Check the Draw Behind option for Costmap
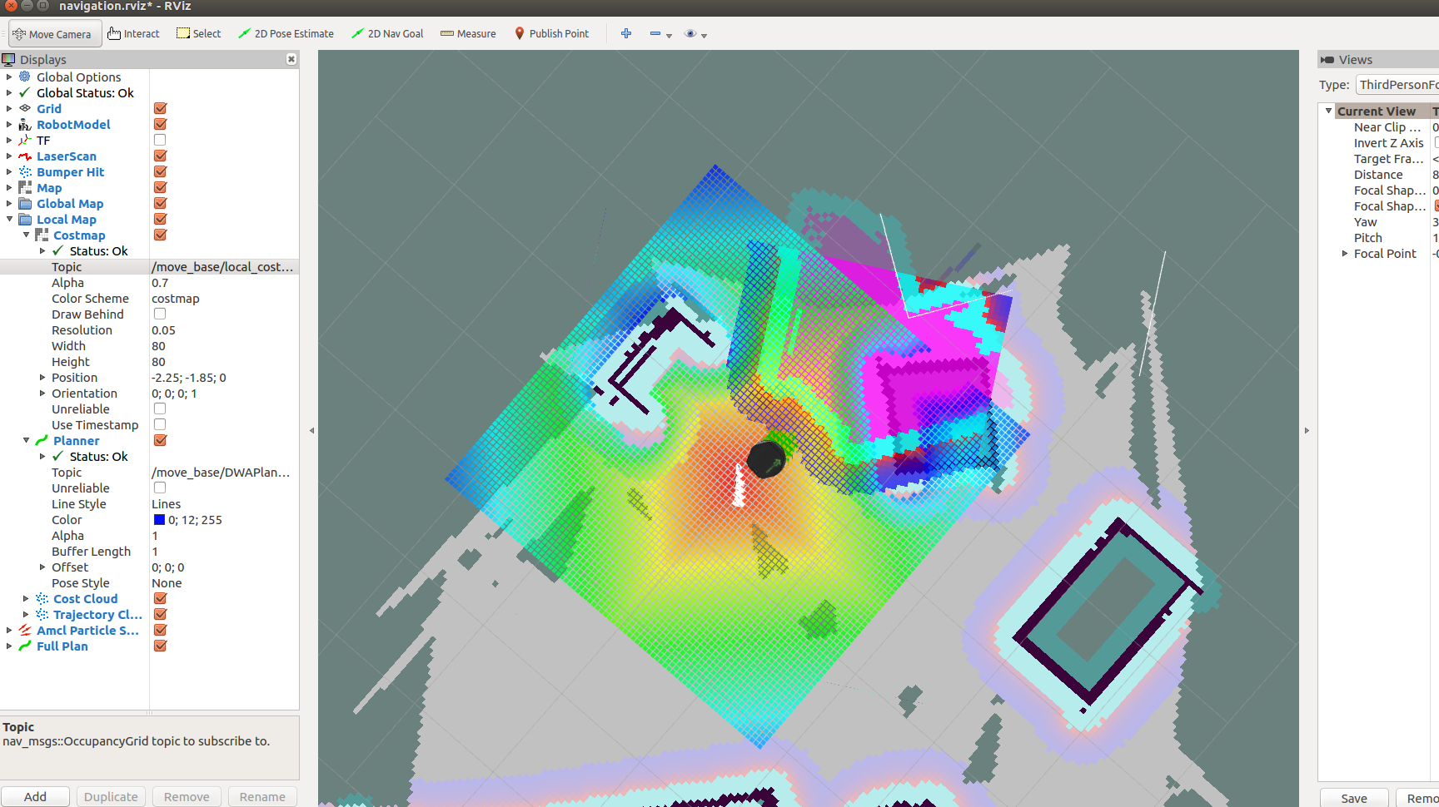The image size is (1439, 807). pyautogui.click(x=159, y=314)
